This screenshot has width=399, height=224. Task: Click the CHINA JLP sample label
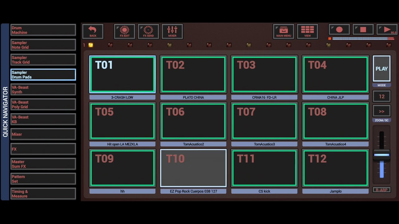point(335,97)
